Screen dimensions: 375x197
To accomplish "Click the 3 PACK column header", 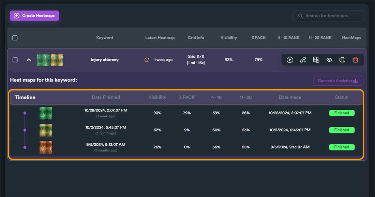I will tap(258, 38).
